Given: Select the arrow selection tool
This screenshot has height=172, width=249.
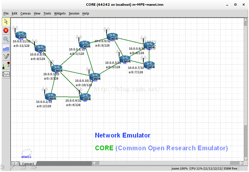Looking at the screenshot, I should pos(6,22).
